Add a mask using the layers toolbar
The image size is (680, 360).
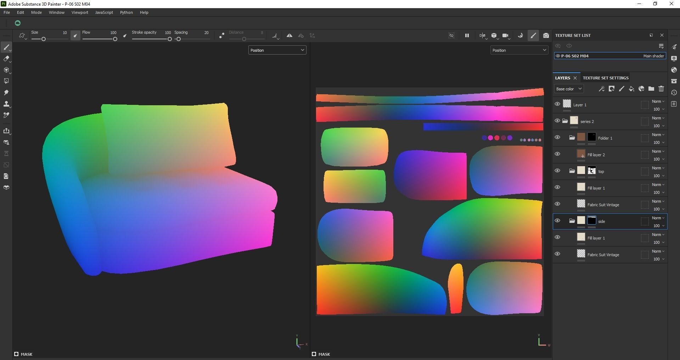[x=611, y=89]
